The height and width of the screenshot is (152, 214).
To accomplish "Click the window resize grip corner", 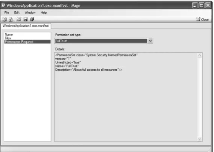I will (209, 150).
